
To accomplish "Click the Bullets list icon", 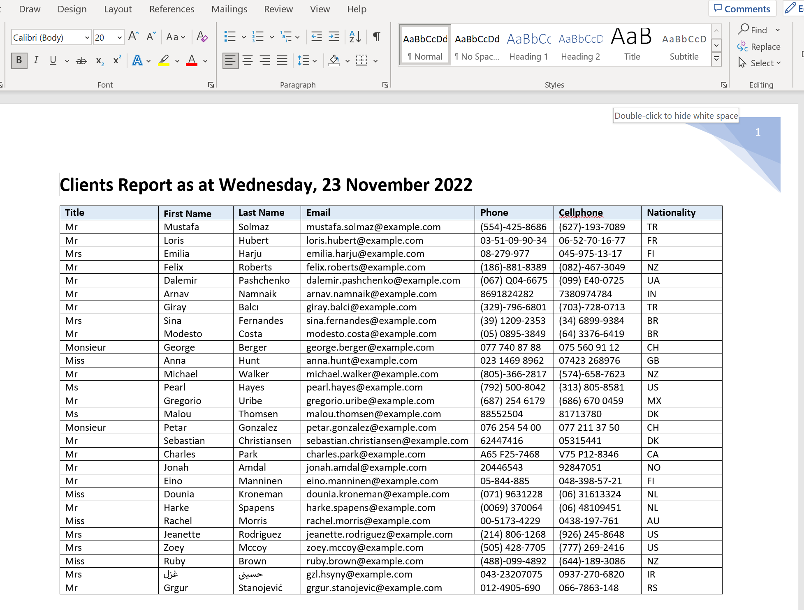I will pyautogui.click(x=230, y=37).
